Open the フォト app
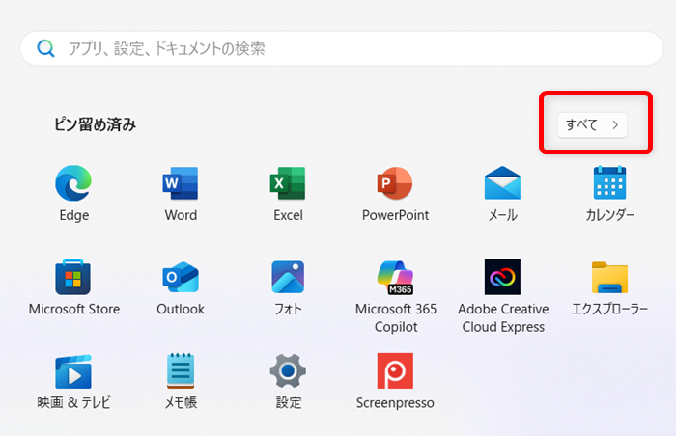Viewport: 676px width, 436px height. [288, 278]
